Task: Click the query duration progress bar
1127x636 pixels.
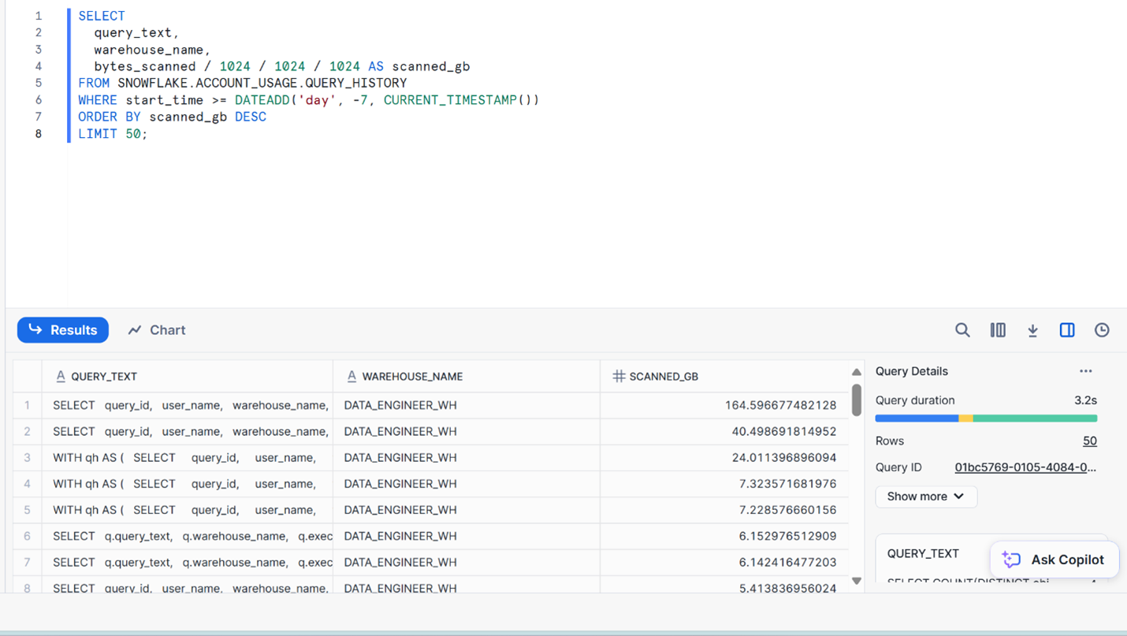Action: [x=985, y=418]
